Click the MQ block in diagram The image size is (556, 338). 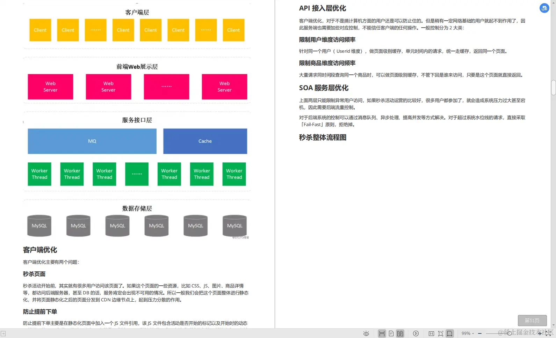coord(92,141)
